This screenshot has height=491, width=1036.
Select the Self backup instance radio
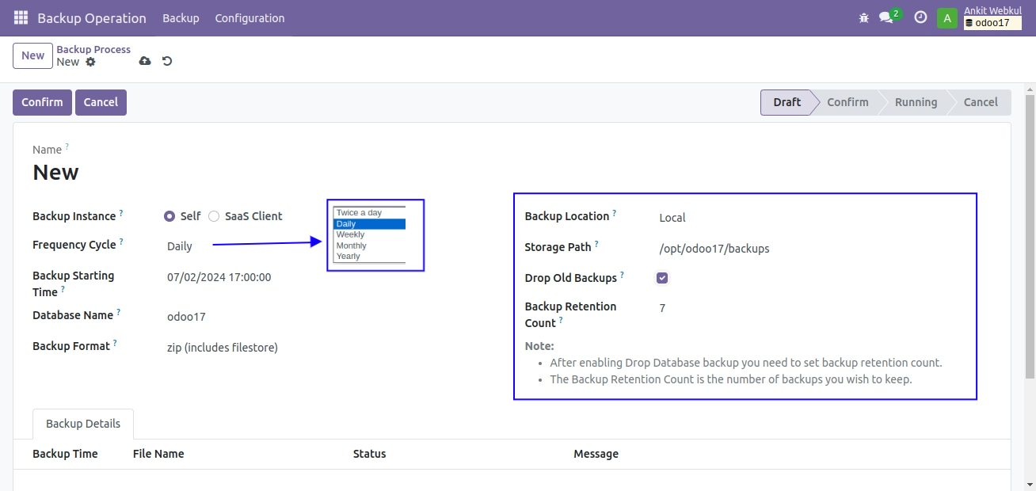coord(169,216)
